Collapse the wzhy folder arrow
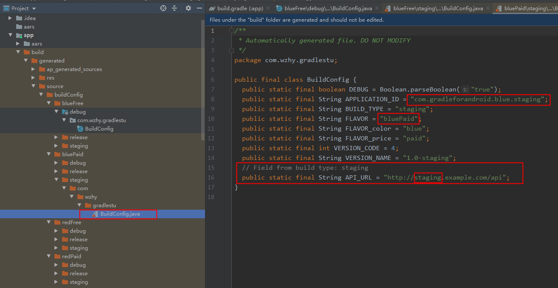This screenshot has height=288, width=558. tap(72, 197)
